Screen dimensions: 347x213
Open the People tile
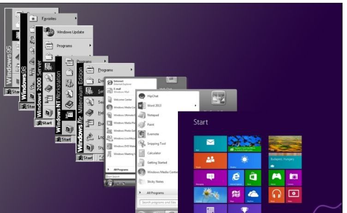coord(210,161)
